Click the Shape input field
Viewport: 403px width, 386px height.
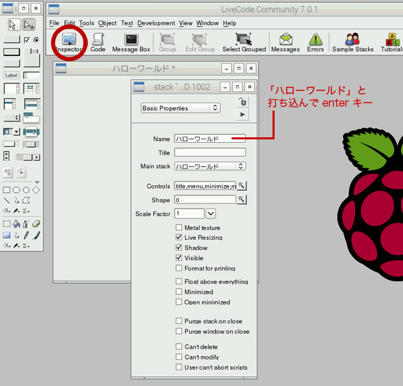pos(205,199)
